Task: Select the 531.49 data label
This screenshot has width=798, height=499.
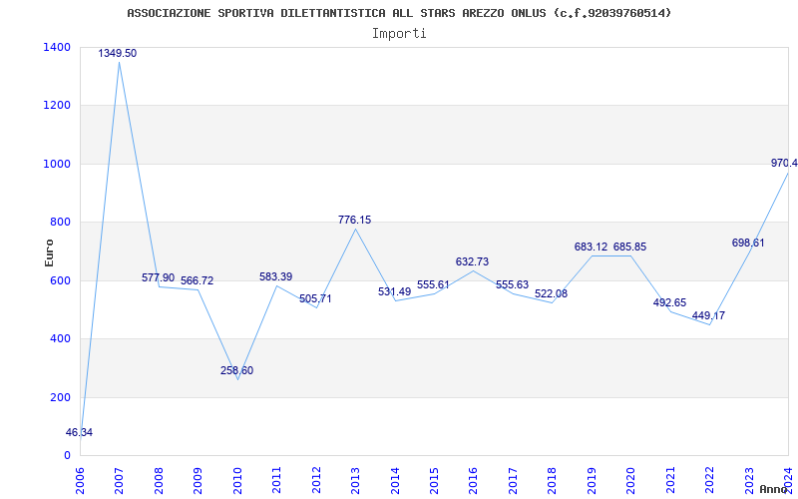Action: point(394,291)
